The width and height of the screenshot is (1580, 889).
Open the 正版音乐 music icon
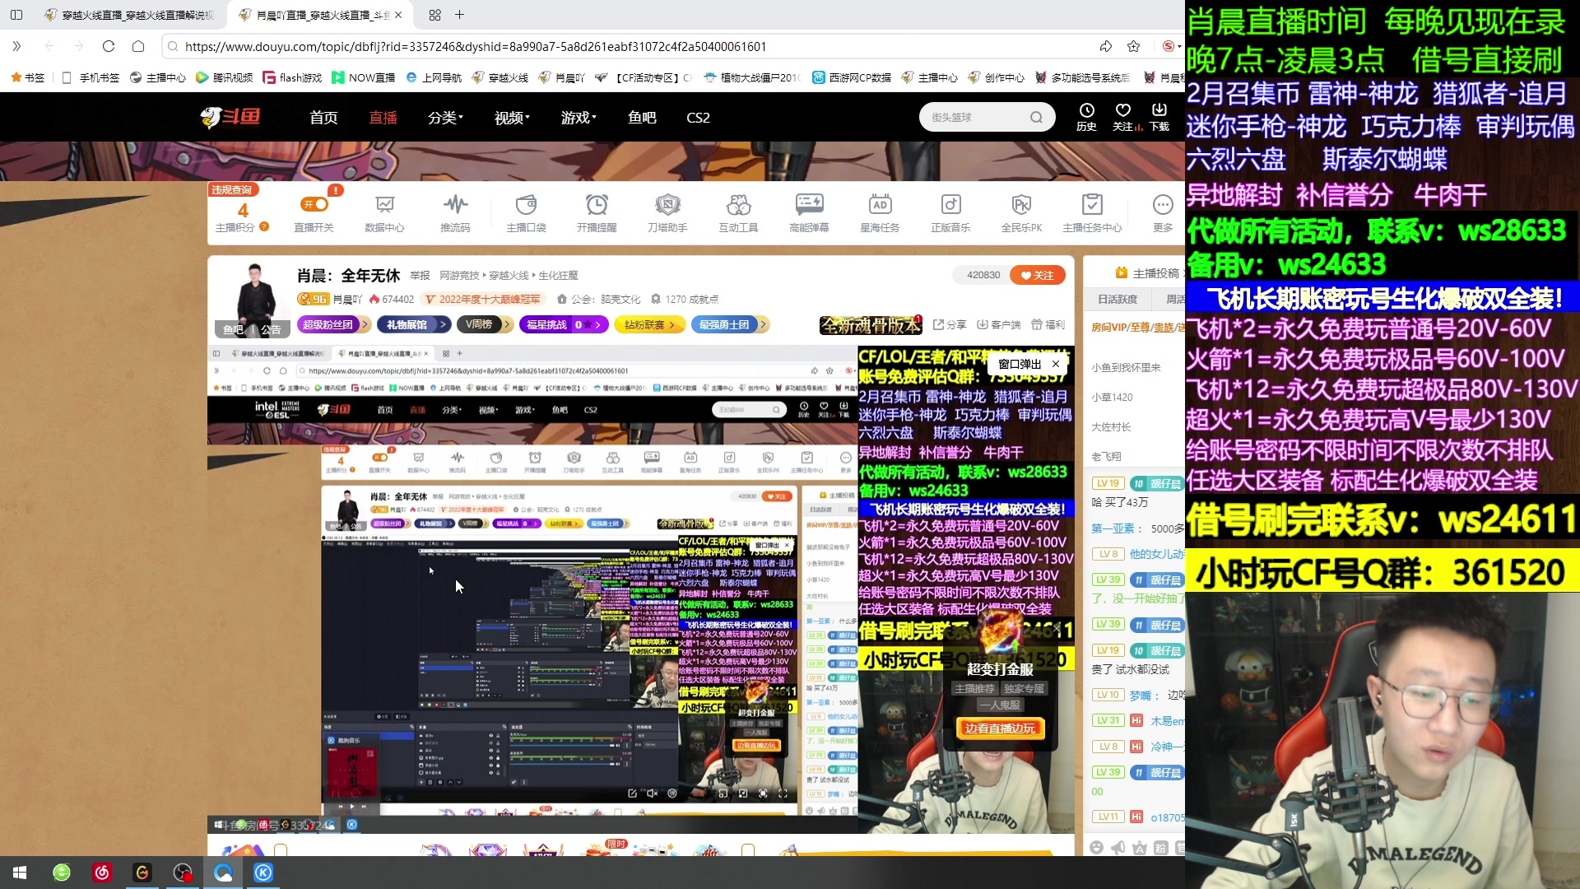[950, 213]
